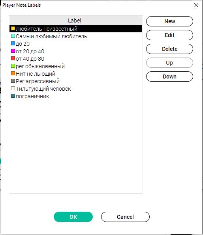Select the label Самый любимый любитель

coord(51,36)
